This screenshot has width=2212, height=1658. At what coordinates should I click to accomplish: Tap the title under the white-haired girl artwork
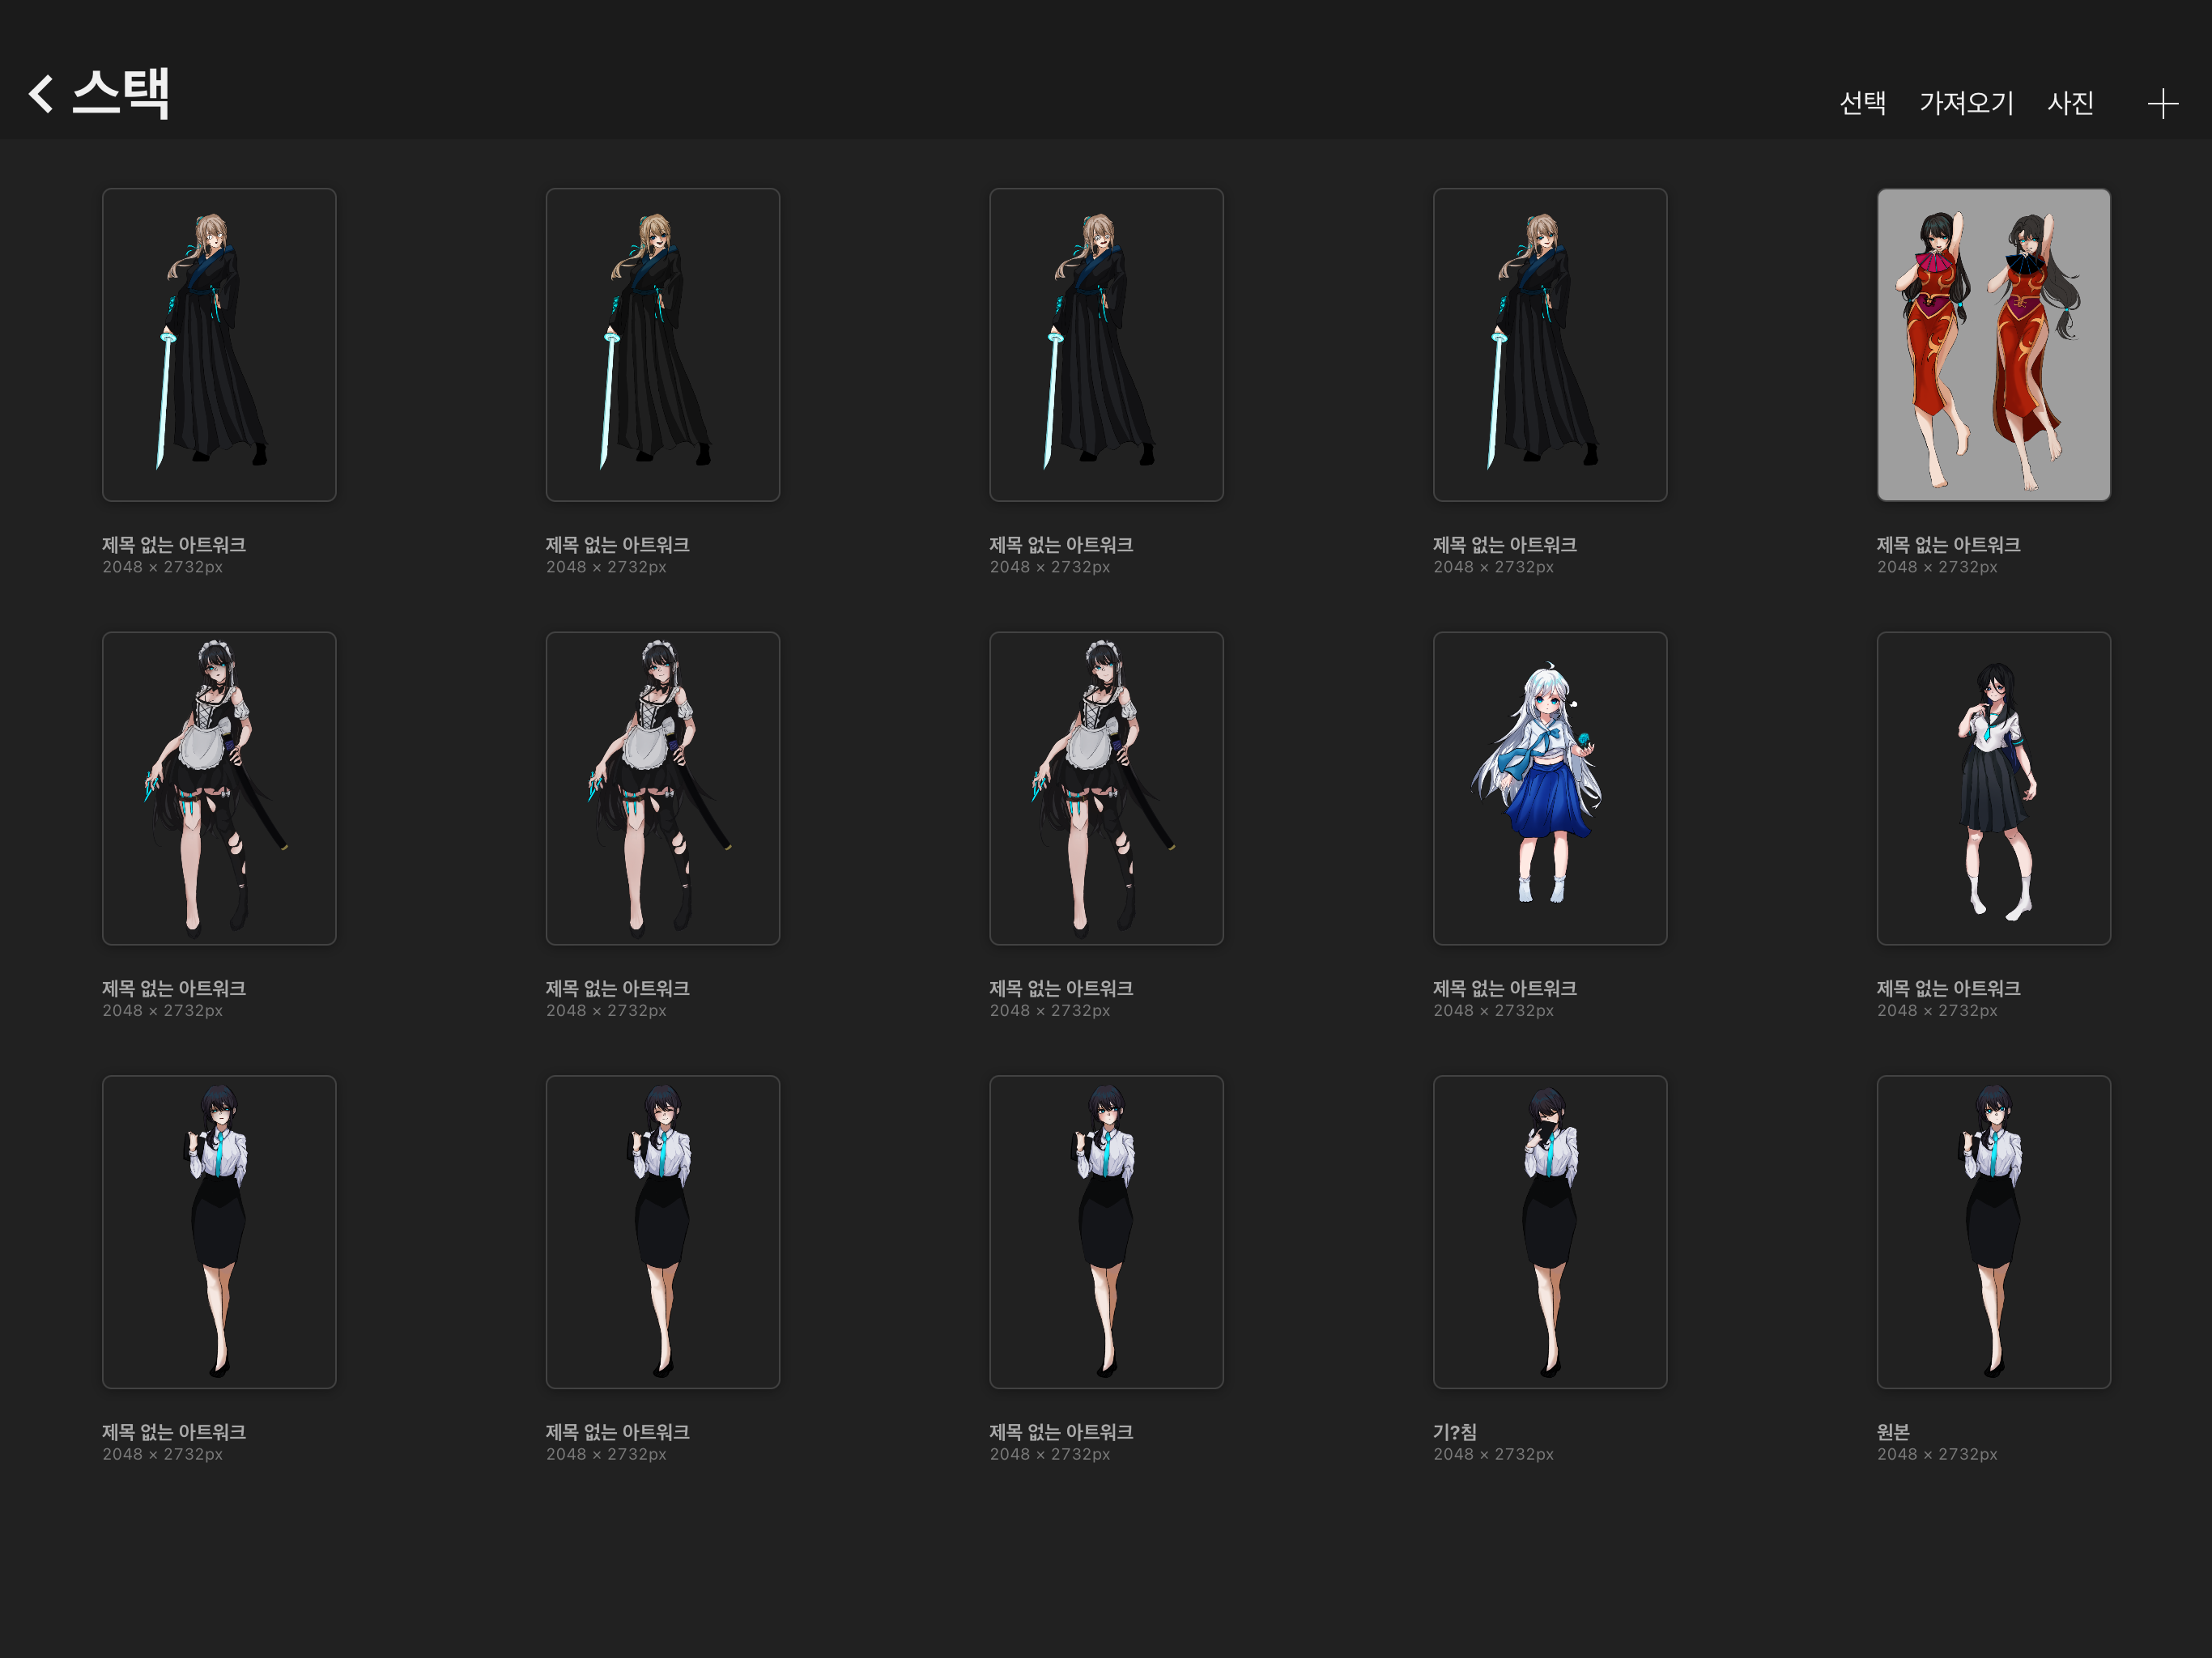pyautogui.click(x=1505, y=988)
